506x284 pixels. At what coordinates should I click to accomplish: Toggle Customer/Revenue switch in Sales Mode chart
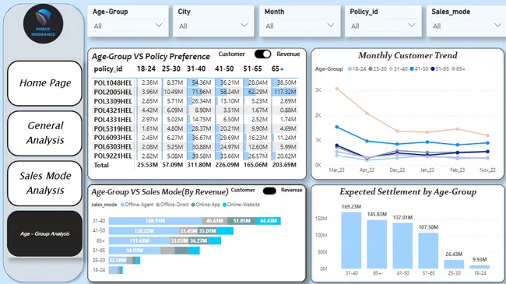(269, 191)
